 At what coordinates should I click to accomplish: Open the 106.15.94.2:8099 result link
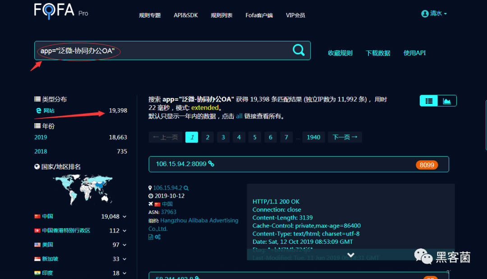click(x=181, y=164)
